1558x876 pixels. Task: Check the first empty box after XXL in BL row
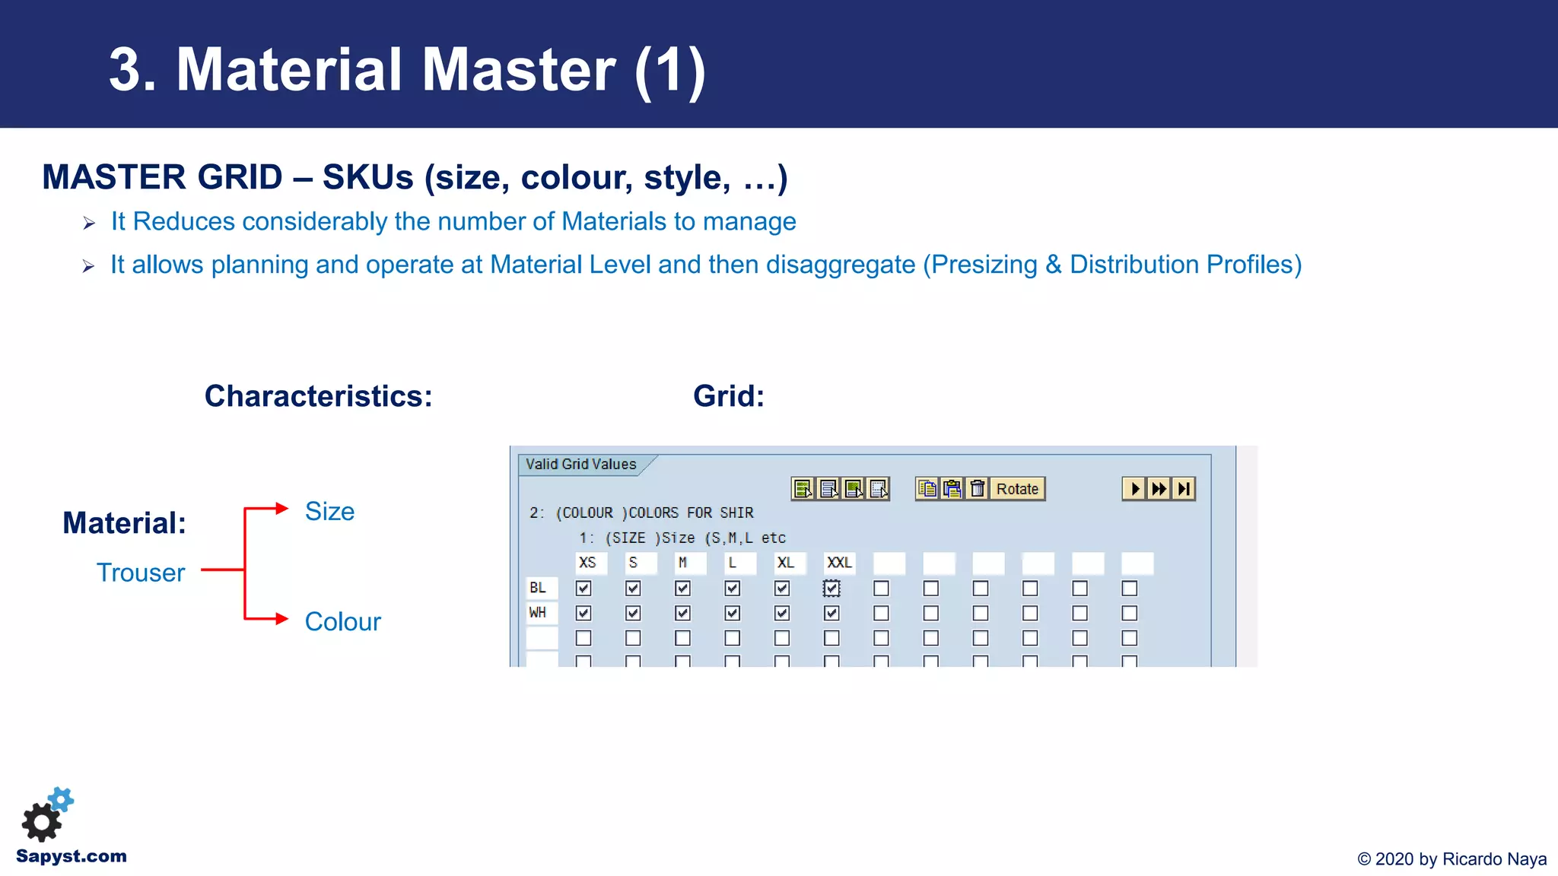tap(881, 589)
